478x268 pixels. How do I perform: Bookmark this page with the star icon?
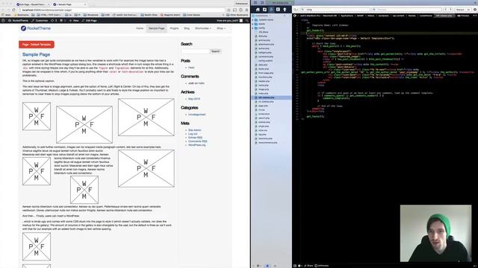click(x=229, y=10)
